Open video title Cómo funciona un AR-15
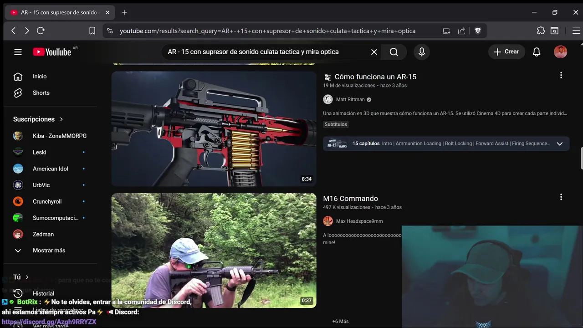583x328 pixels. [375, 77]
